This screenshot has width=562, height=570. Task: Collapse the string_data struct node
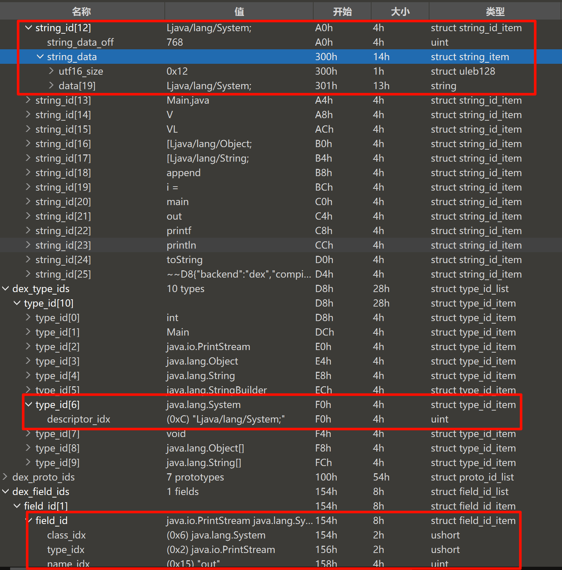(x=40, y=57)
